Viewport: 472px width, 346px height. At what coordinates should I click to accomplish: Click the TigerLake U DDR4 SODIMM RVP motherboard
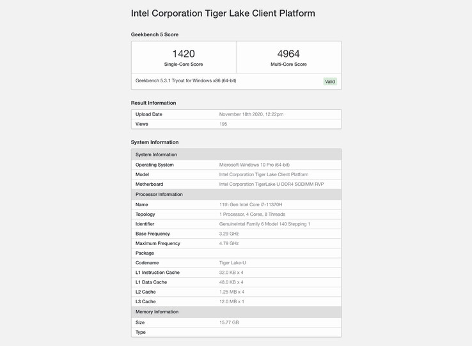click(271, 184)
